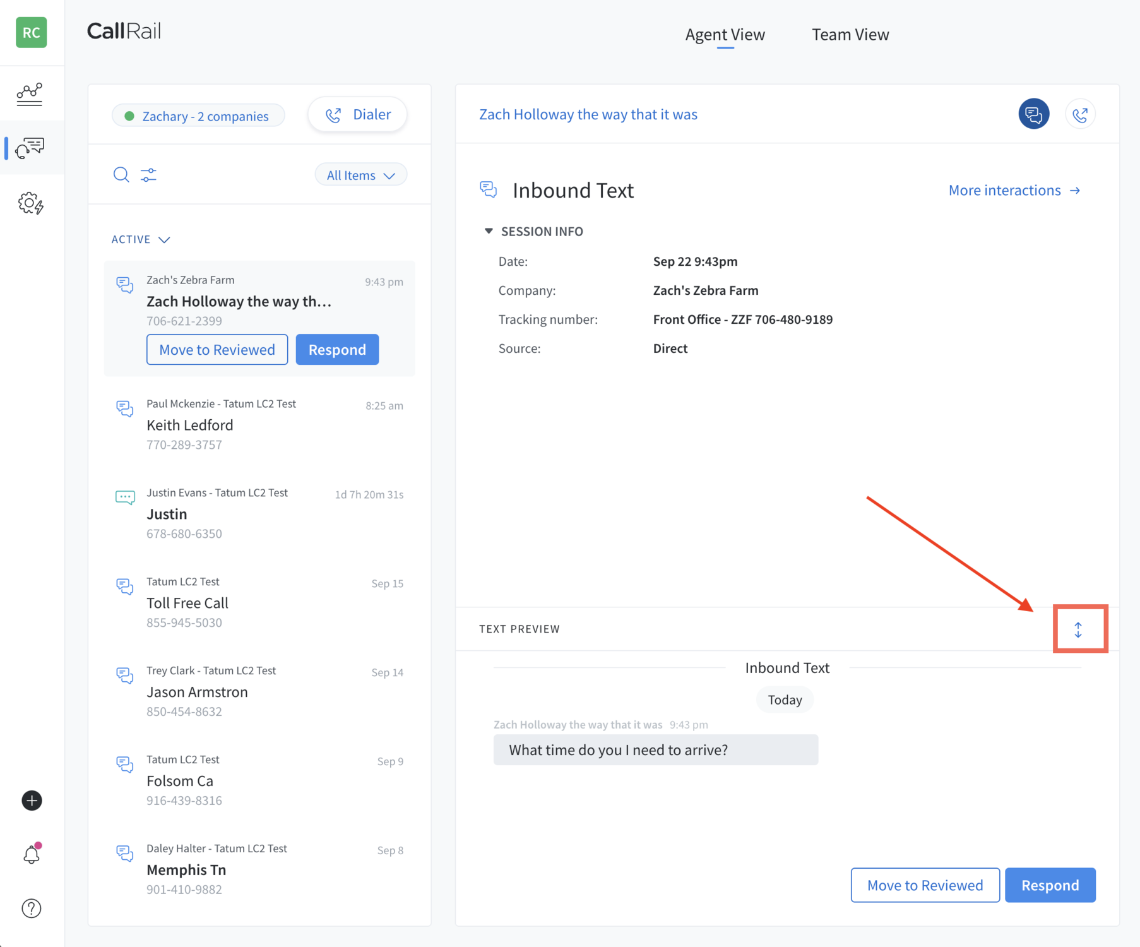Click the message 'What time do you I need to arrive?'

656,749
